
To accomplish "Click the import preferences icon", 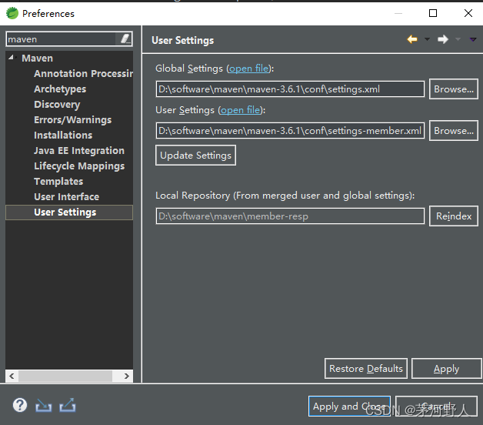I will tap(43, 405).
